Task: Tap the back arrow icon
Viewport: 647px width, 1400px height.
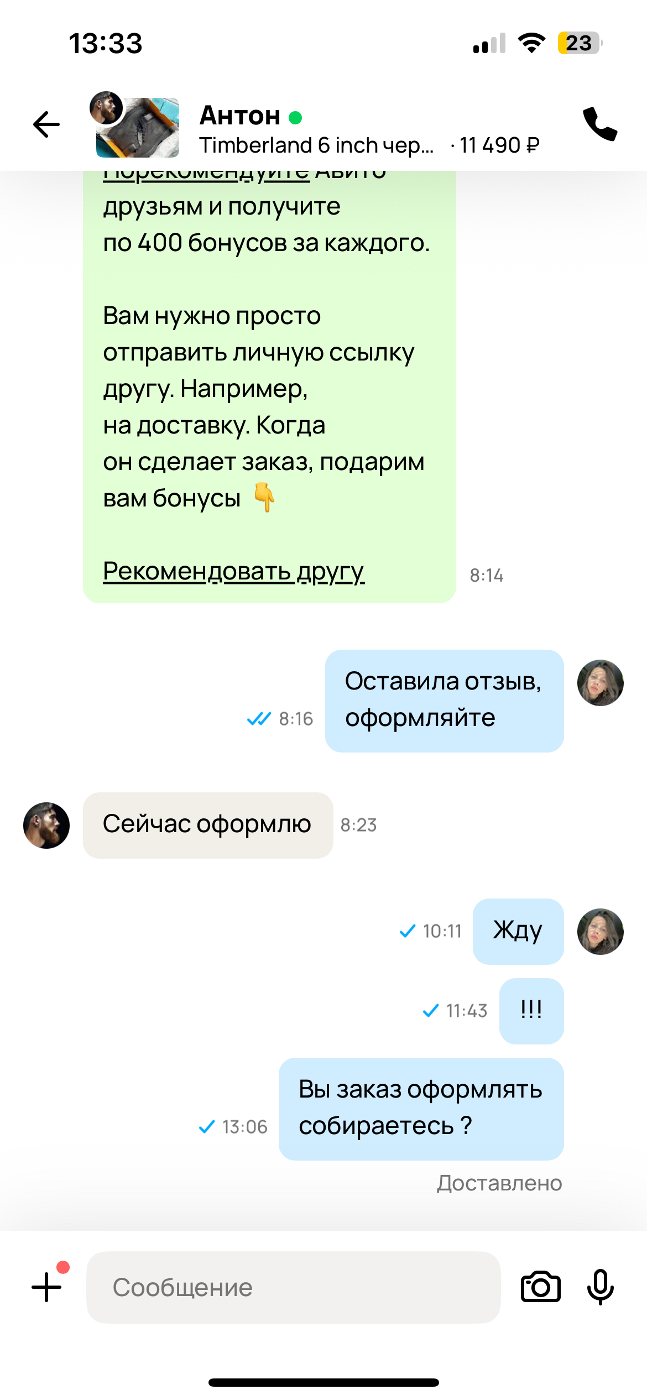Action: pos(46,124)
